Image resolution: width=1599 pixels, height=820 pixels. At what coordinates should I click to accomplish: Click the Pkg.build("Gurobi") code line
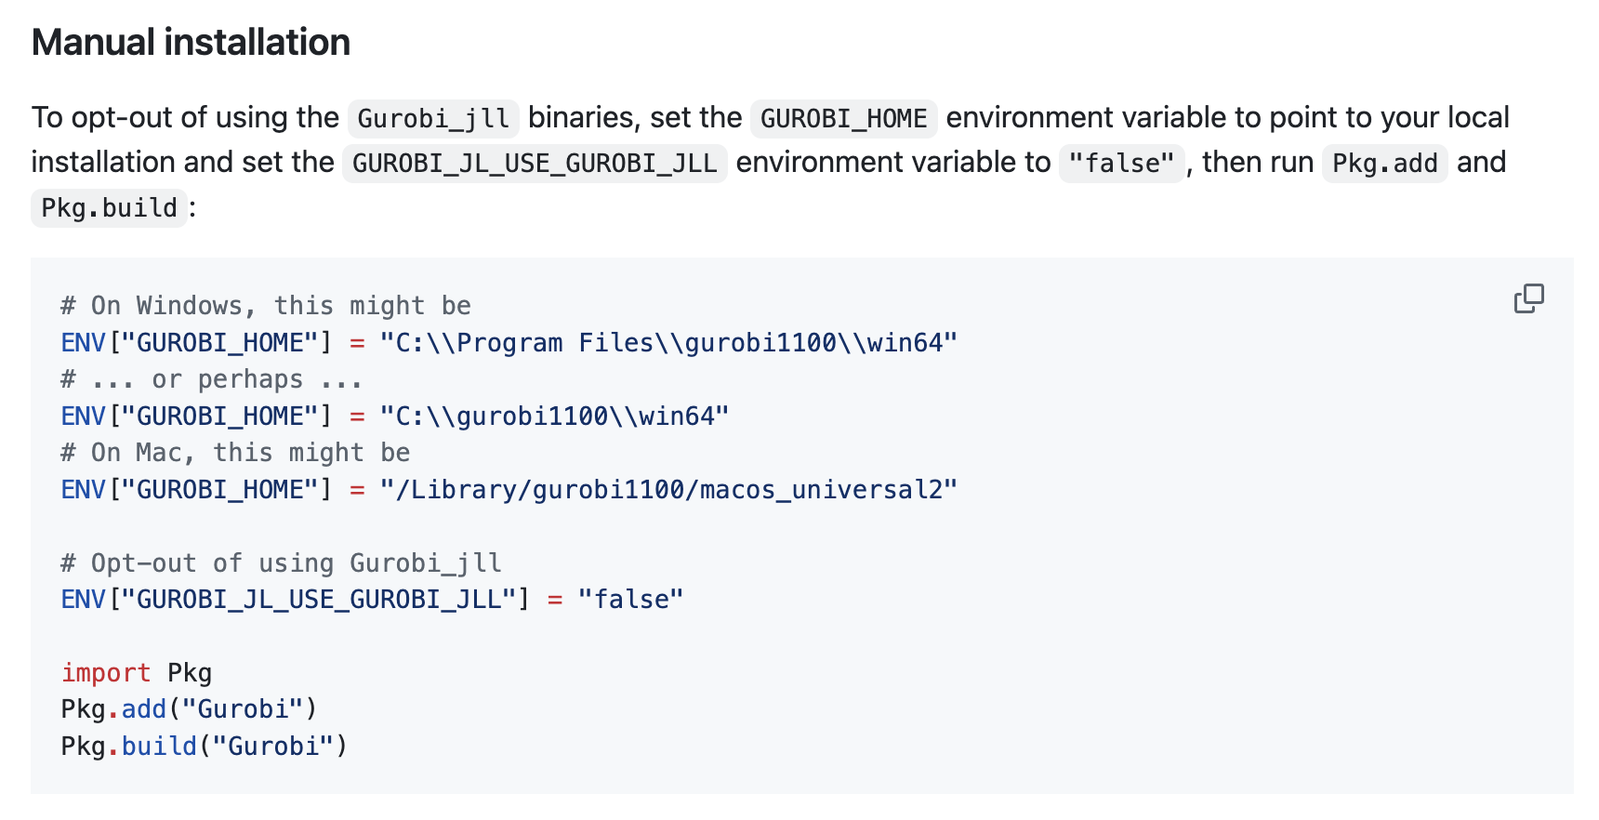point(204,747)
